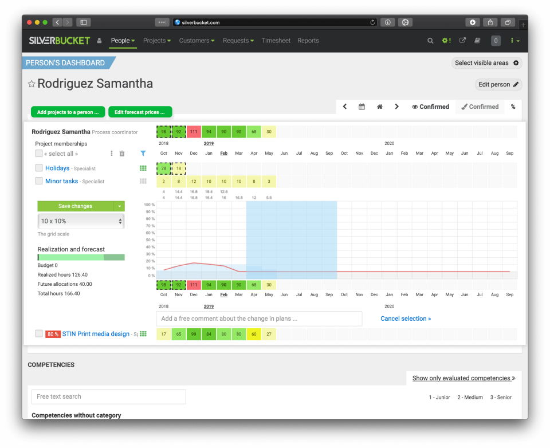
Task: Open the green settings gear with alert
Action: point(446,40)
